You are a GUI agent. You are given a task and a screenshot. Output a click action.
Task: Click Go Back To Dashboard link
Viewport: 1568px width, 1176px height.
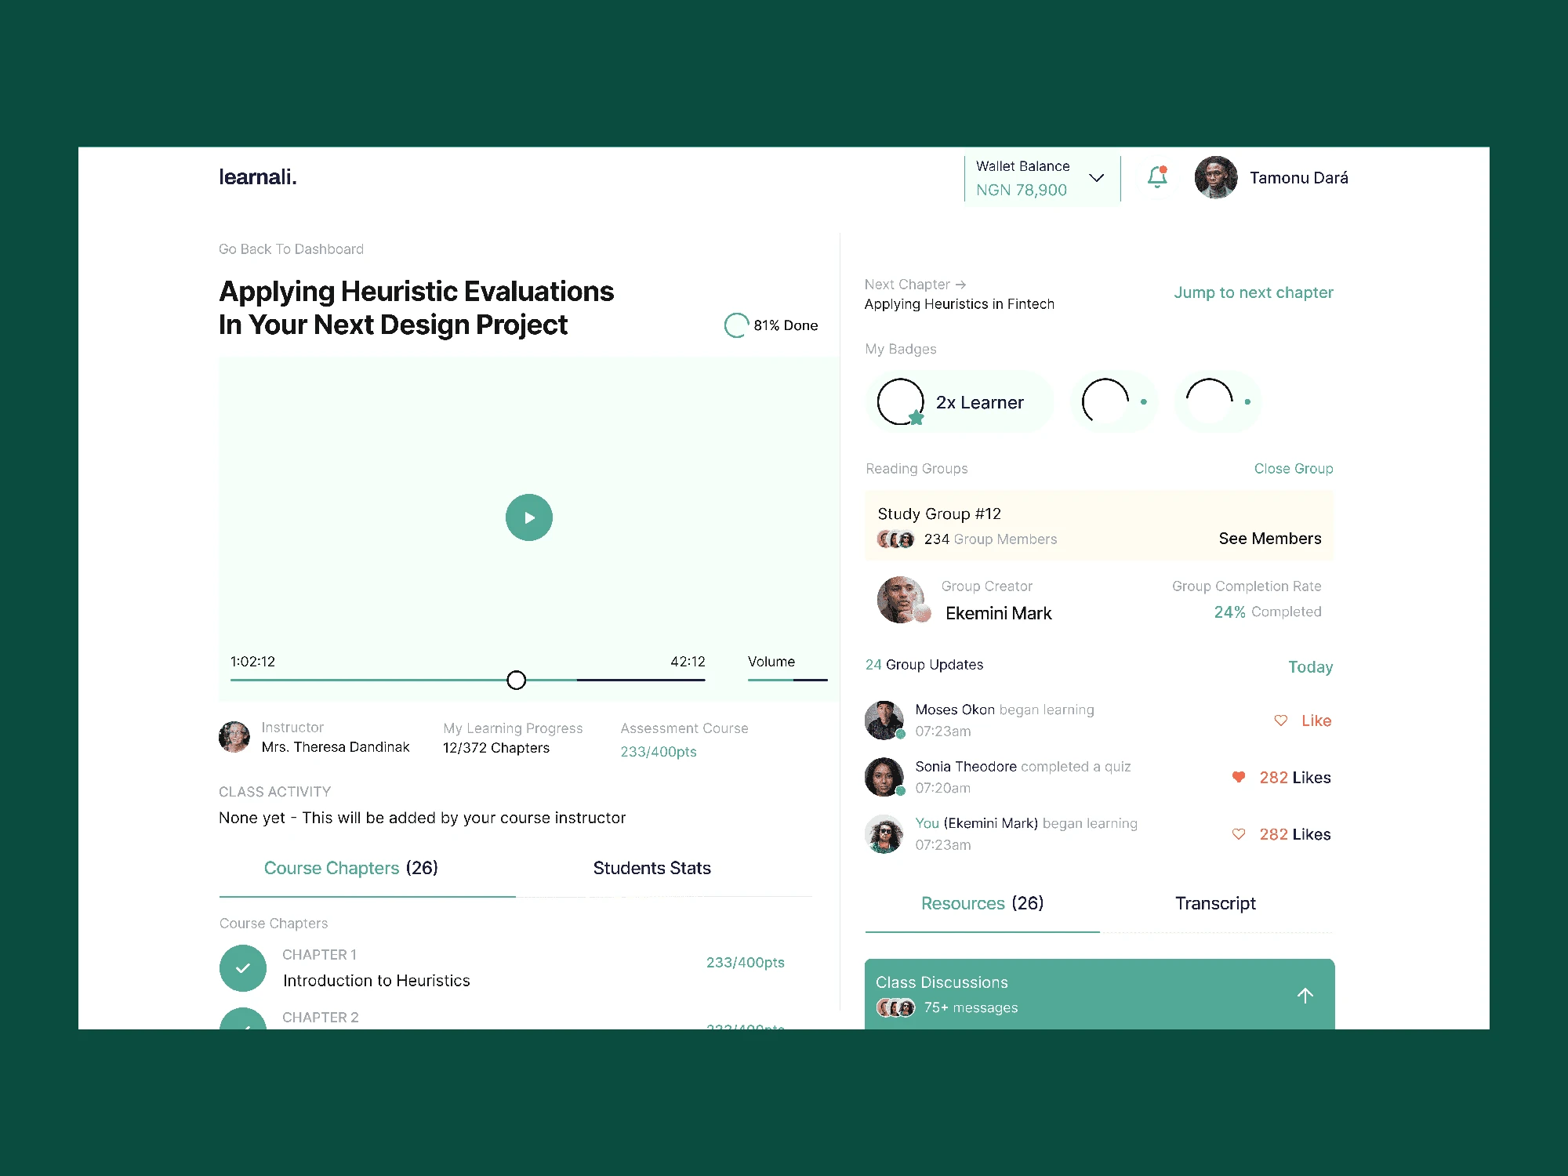291,249
